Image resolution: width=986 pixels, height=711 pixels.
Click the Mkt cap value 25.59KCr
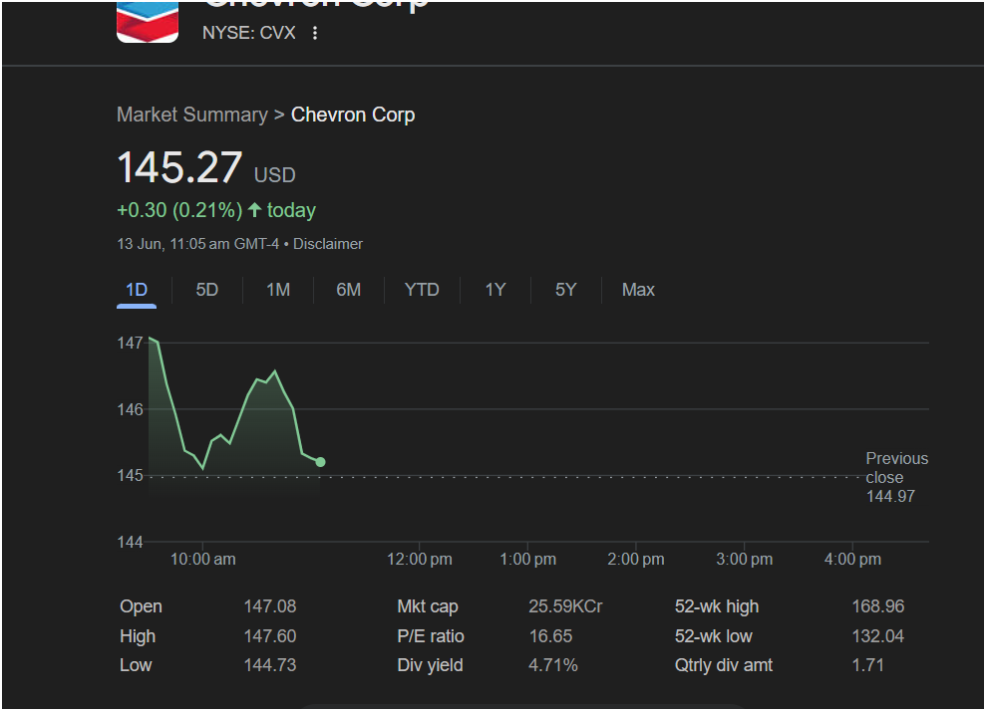point(565,606)
